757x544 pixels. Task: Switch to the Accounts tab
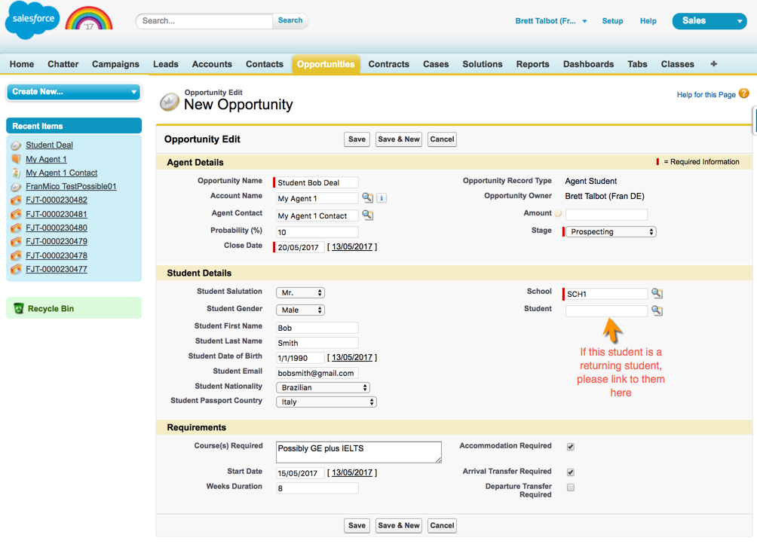point(212,64)
